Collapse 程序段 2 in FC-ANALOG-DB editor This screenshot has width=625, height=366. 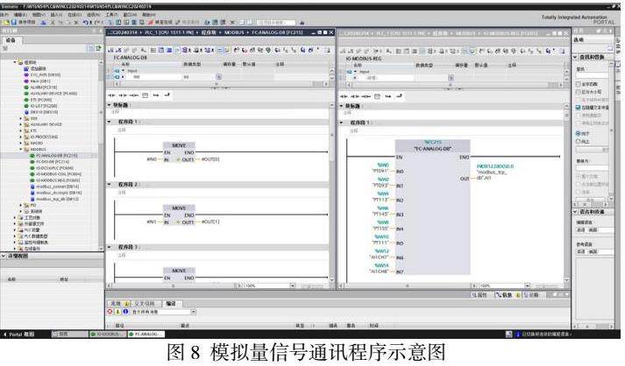pos(110,185)
